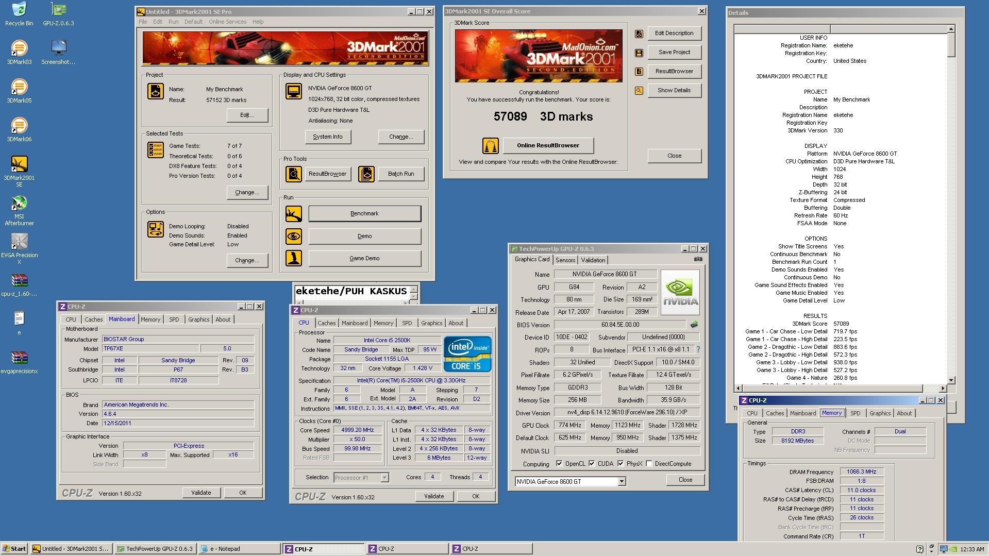Switch to the Sensors tab in GPU-Z

click(x=565, y=260)
